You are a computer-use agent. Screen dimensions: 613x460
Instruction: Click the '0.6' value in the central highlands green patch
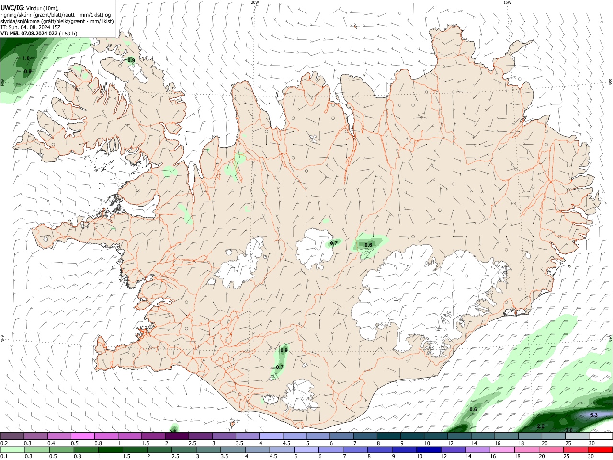(368, 245)
